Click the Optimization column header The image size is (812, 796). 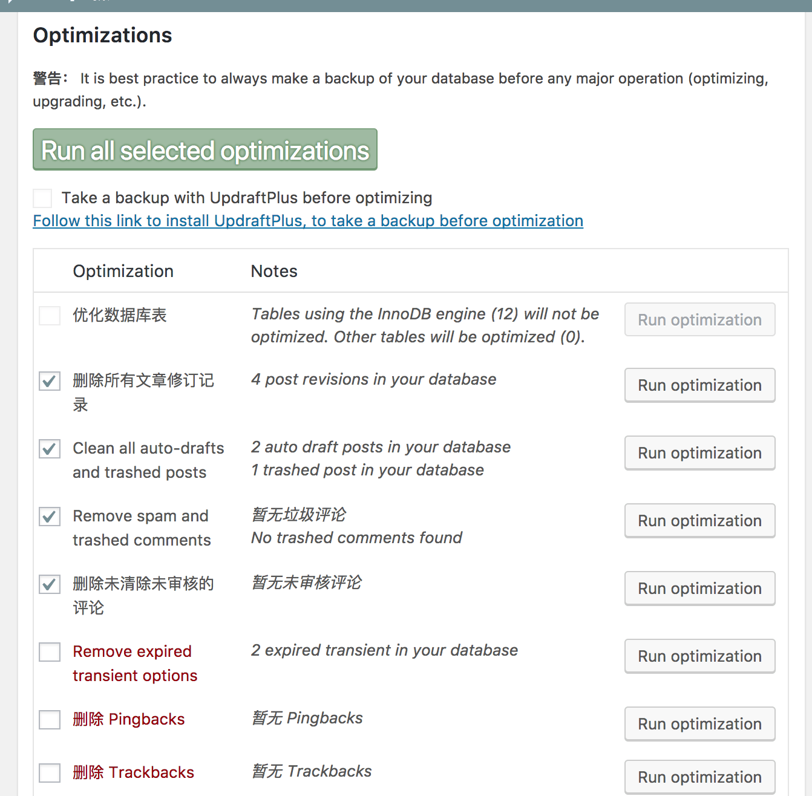point(123,271)
